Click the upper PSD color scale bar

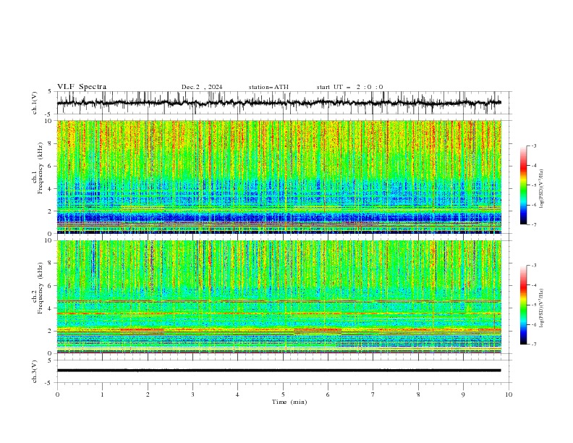524,185
